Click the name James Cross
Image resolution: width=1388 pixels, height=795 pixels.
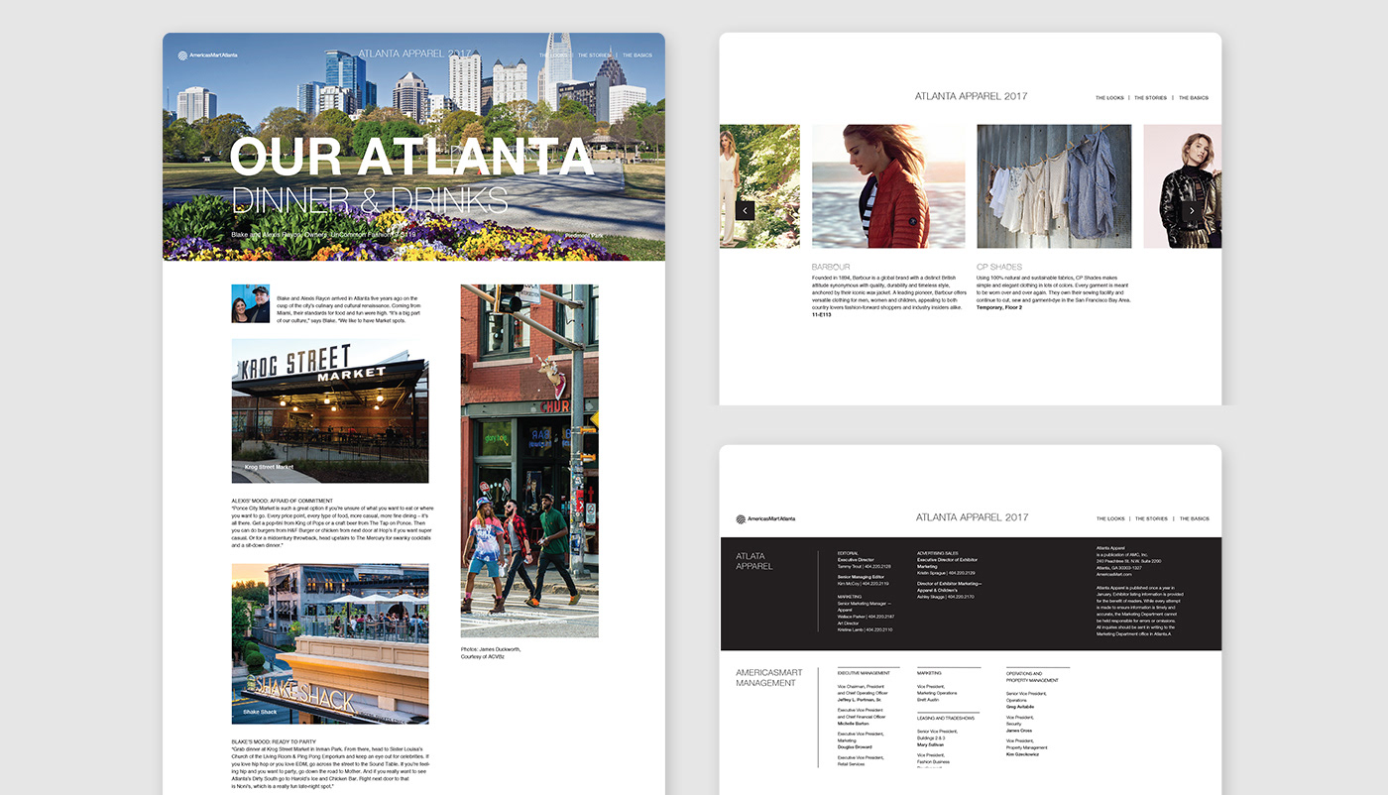tap(1019, 731)
